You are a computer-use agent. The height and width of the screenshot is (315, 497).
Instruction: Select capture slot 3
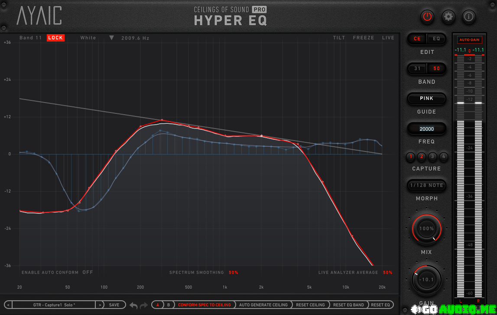[x=432, y=157]
